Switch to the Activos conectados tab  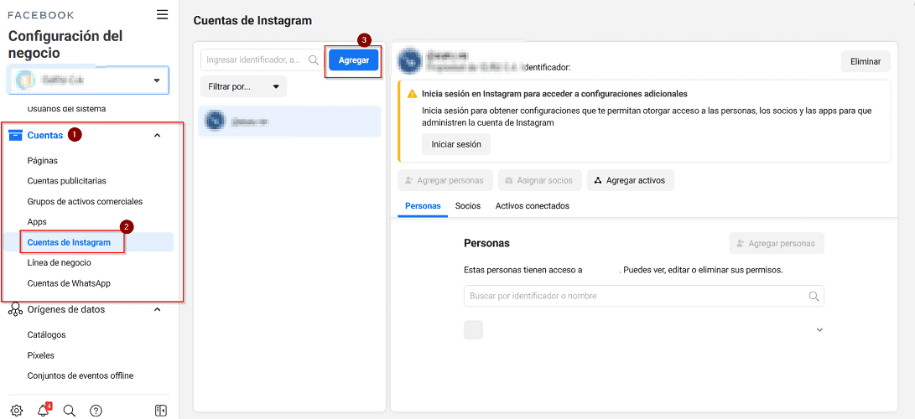(533, 205)
